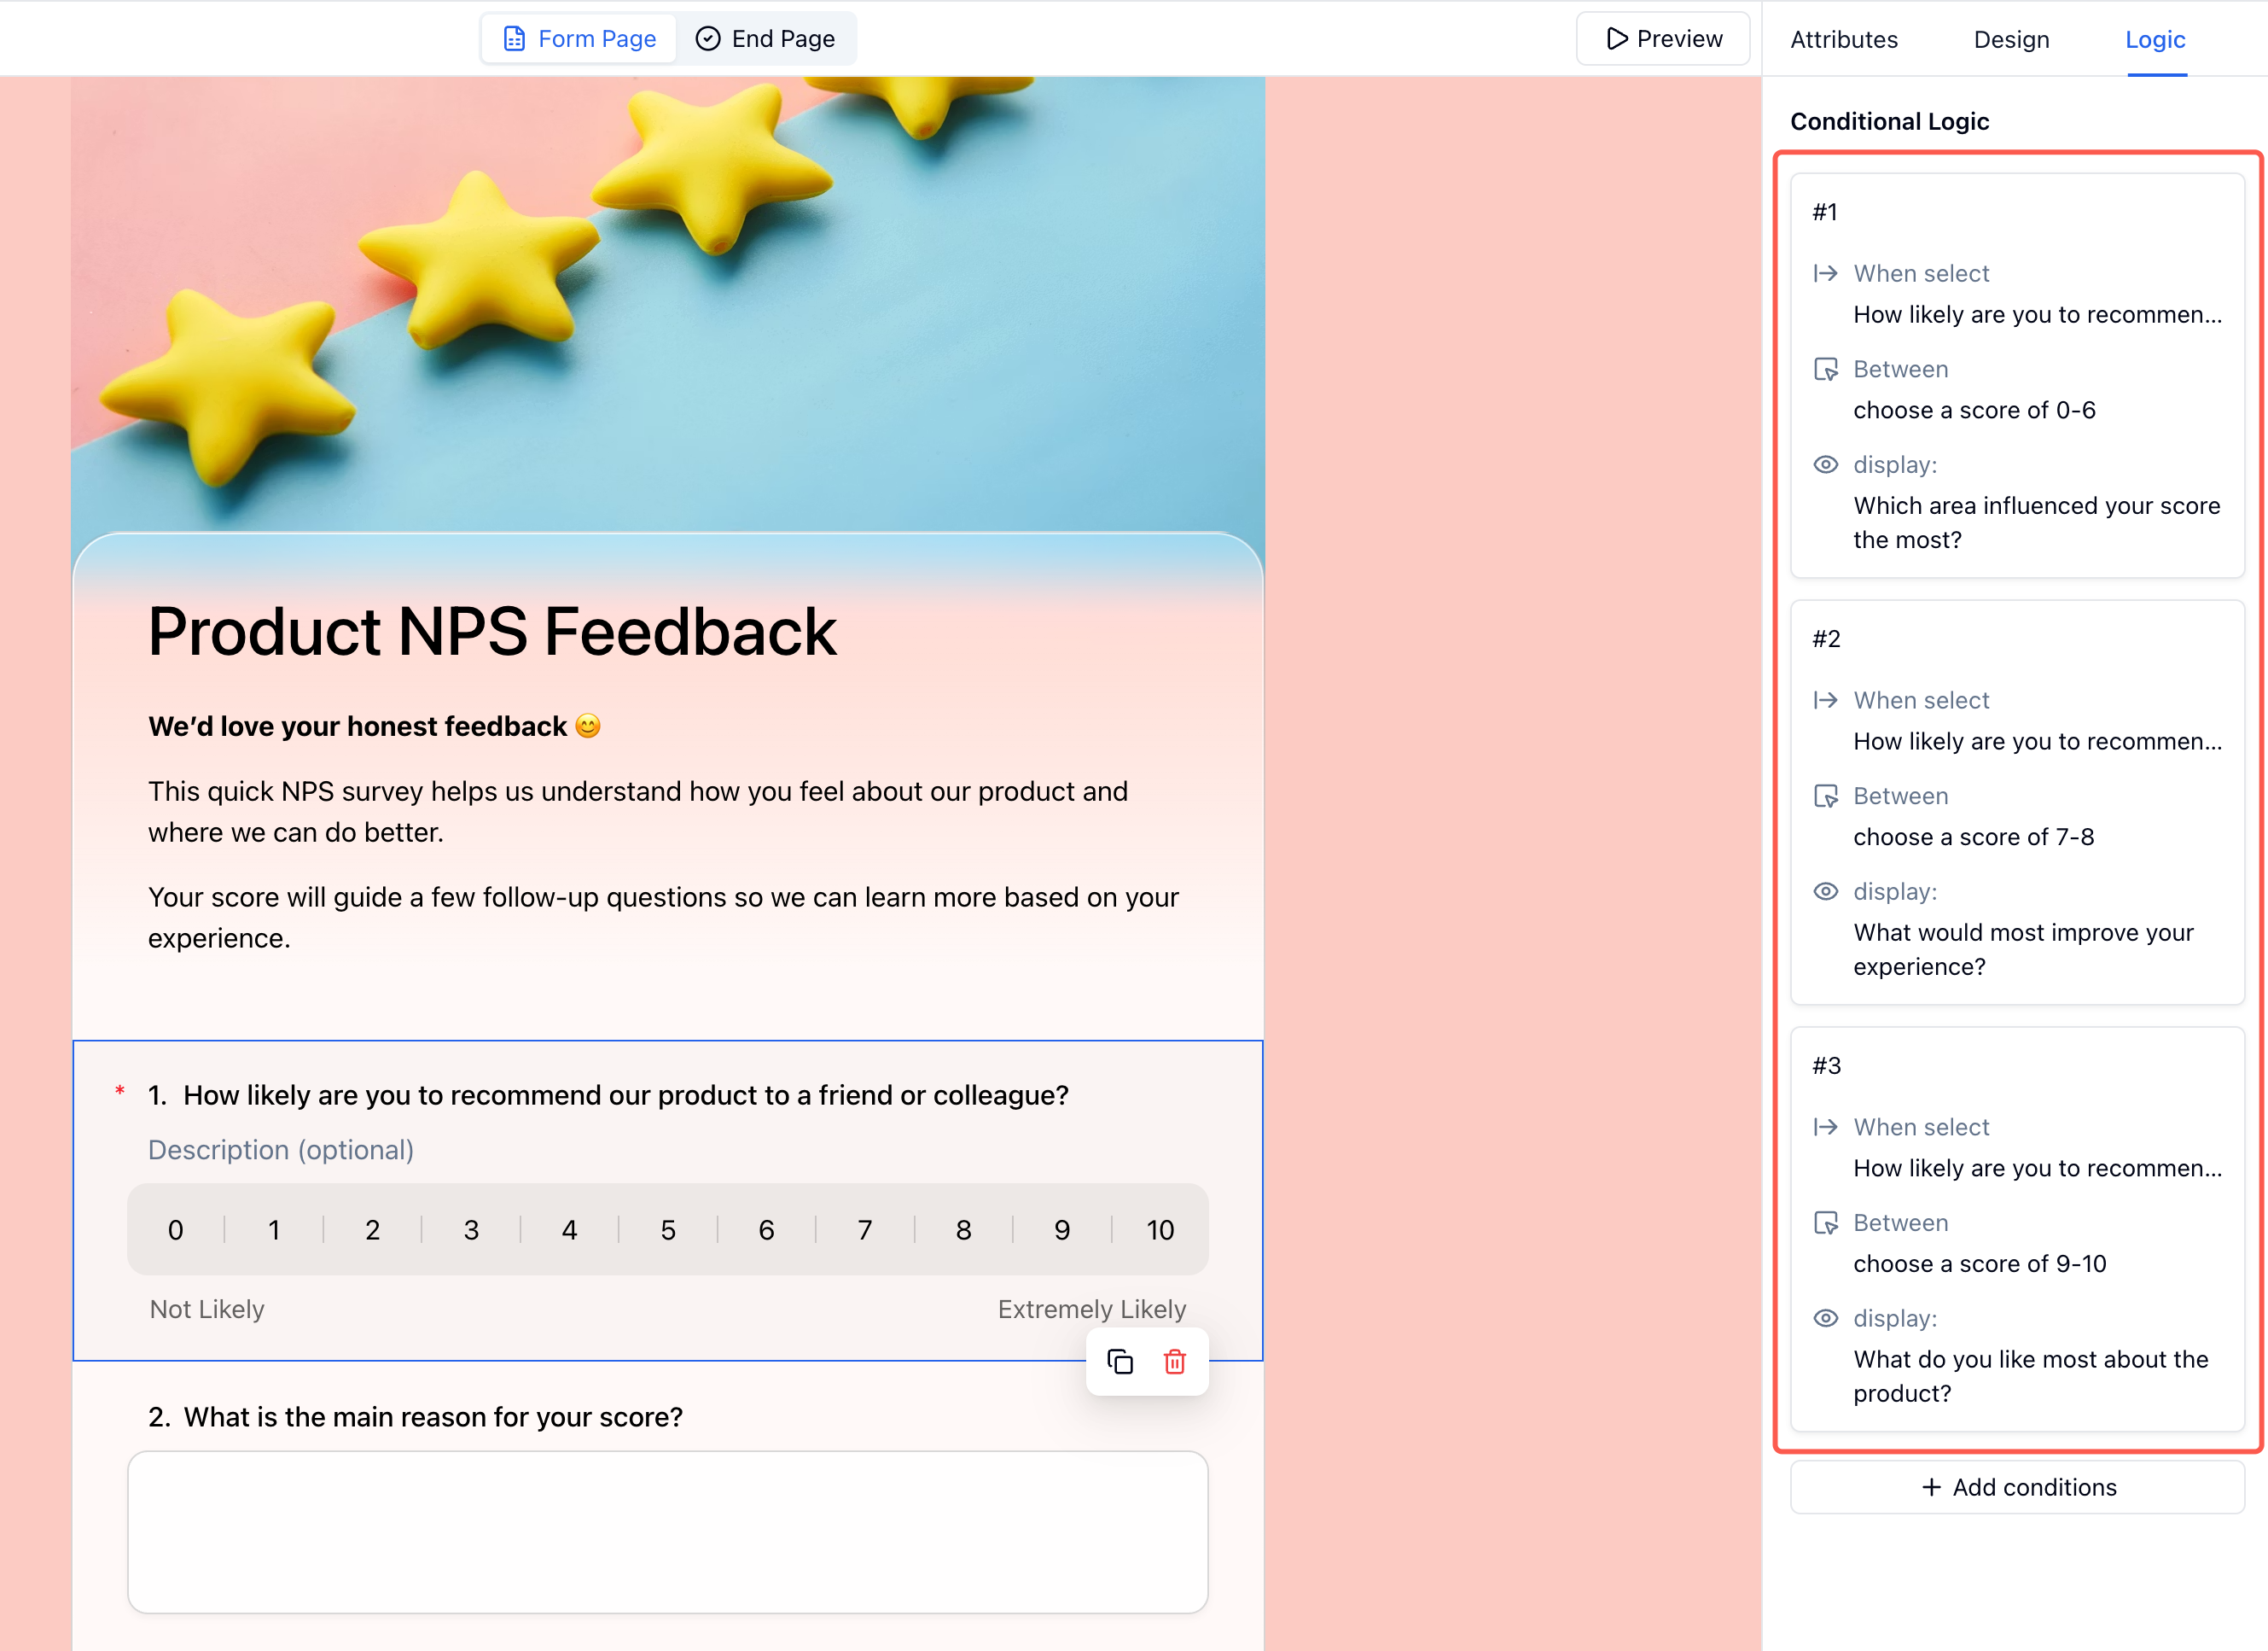Click the End Page checkmark icon
The width and height of the screenshot is (2268, 1651).
click(709, 38)
